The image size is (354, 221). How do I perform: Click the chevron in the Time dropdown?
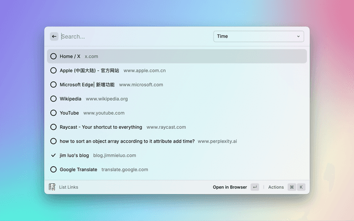point(299,36)
